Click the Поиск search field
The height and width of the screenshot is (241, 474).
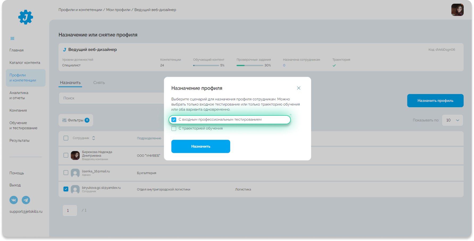[x=112, y=98]
